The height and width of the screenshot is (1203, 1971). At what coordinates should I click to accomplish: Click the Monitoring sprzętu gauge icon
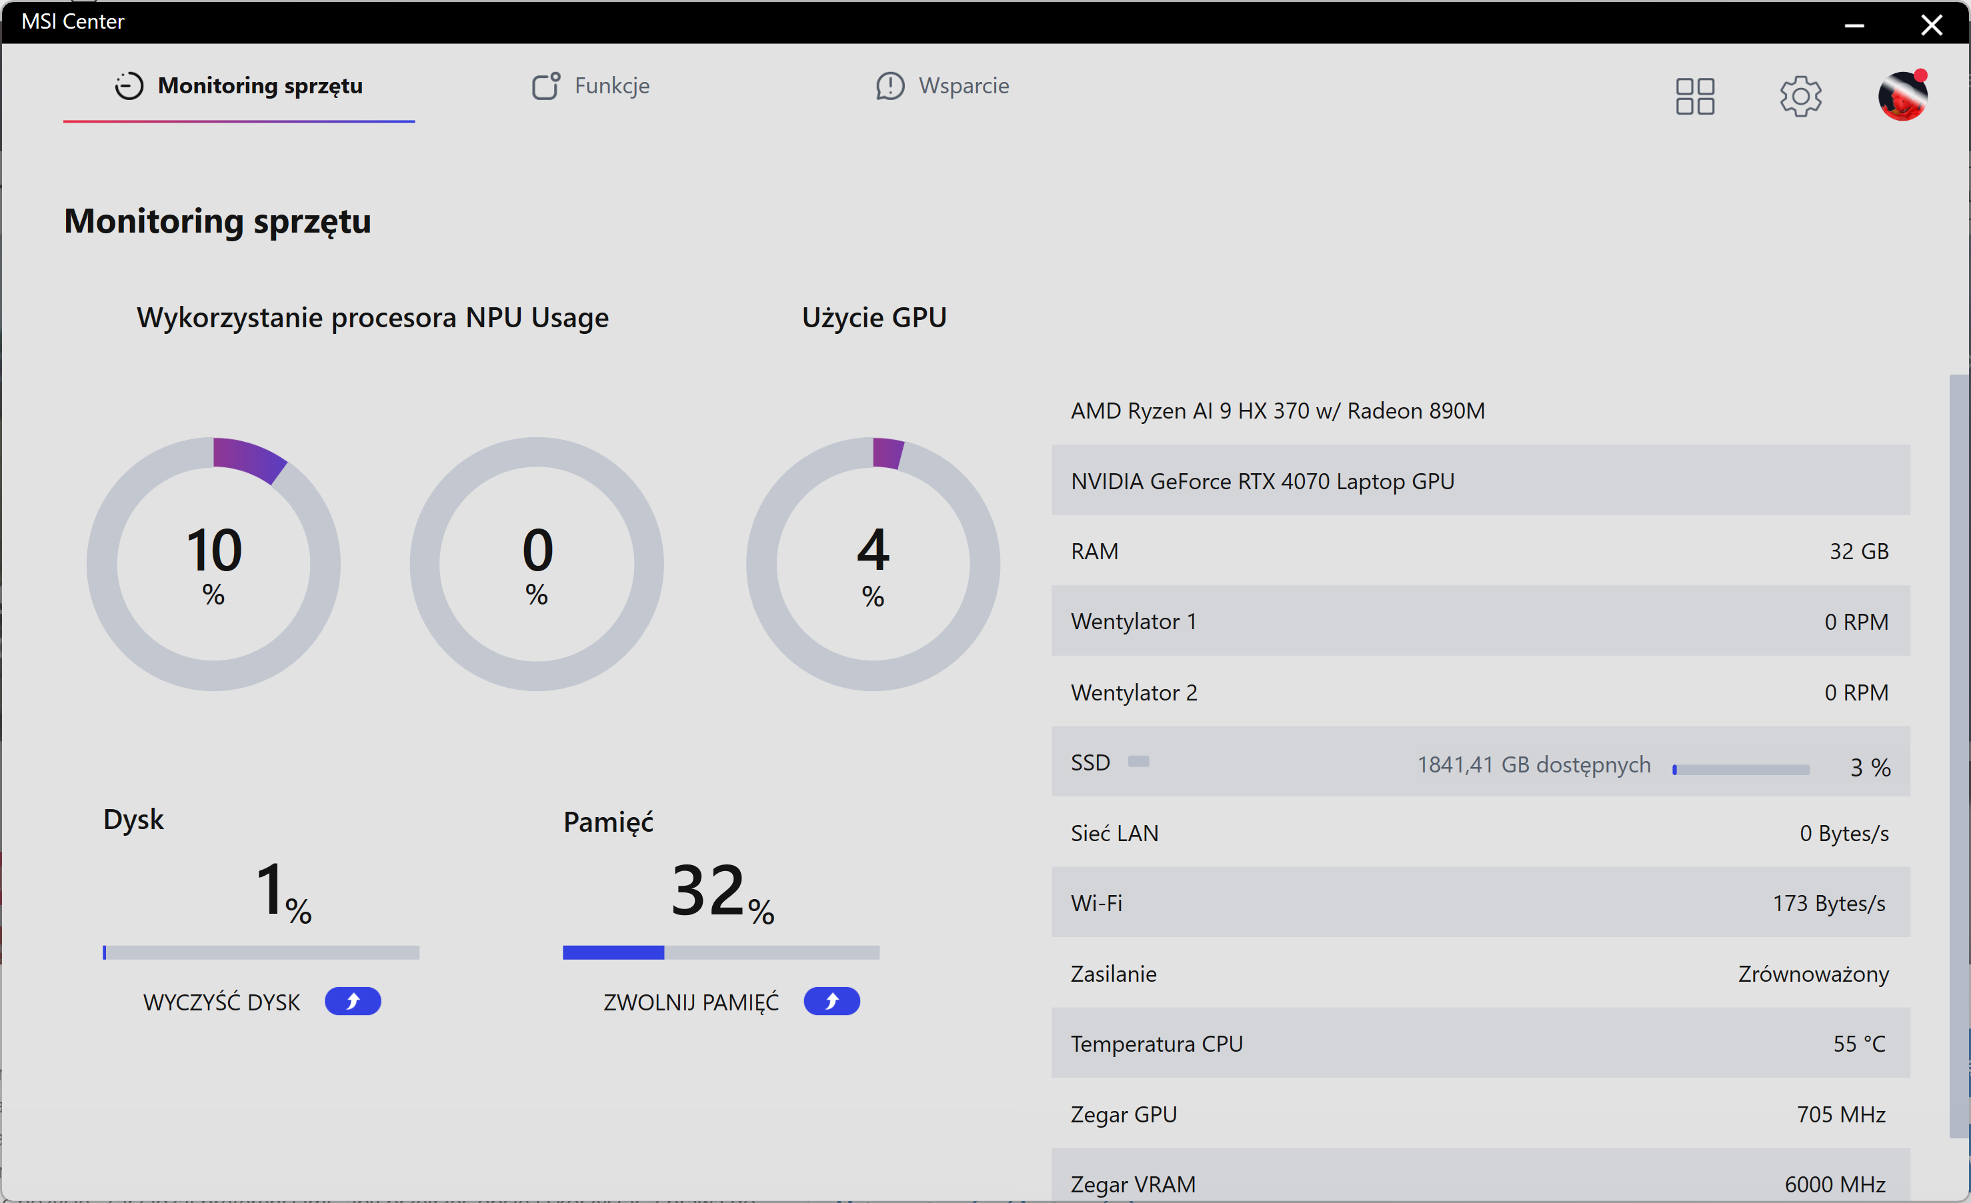(129, 87)
